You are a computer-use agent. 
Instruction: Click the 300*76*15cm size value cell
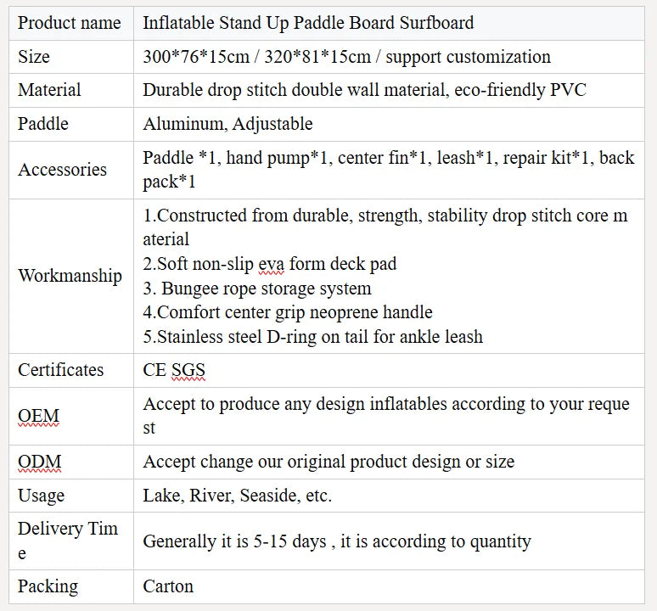pos(346,57)
